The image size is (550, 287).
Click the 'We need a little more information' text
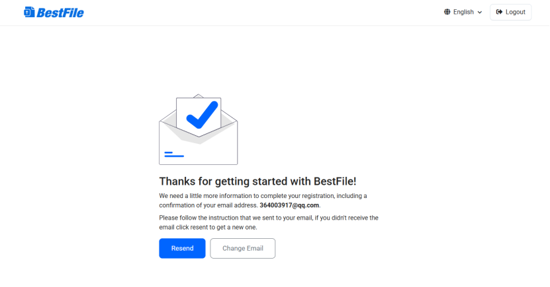(262, 196)
